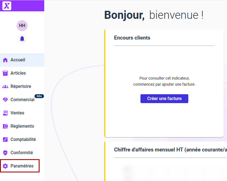Select the Comptabilité menu entry
The height and width of the screenshot is (181, 227).
23,140
